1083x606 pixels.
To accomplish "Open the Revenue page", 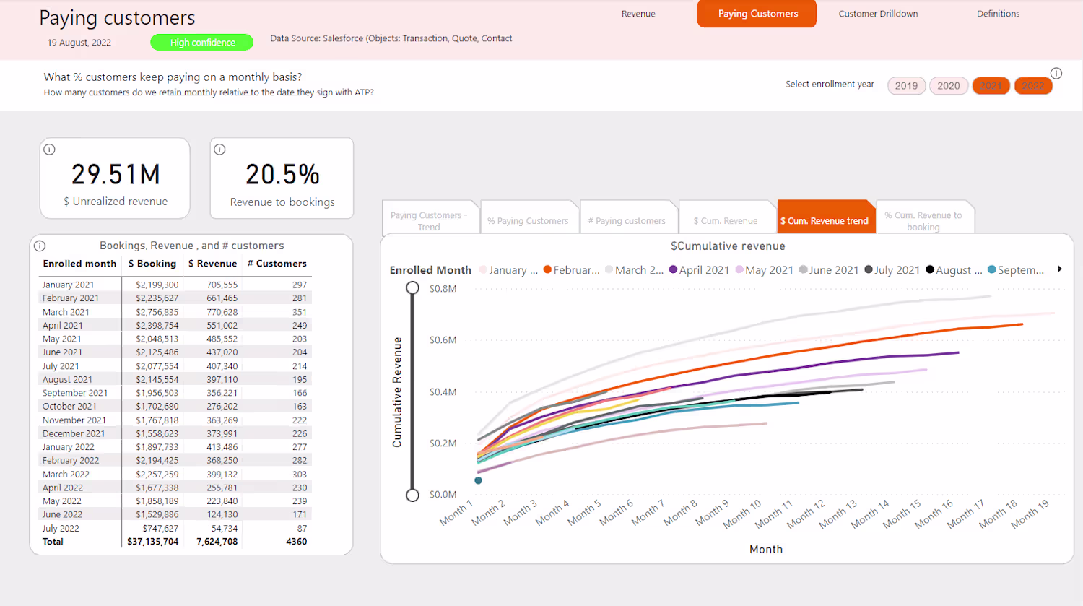I will coord(638,14).
